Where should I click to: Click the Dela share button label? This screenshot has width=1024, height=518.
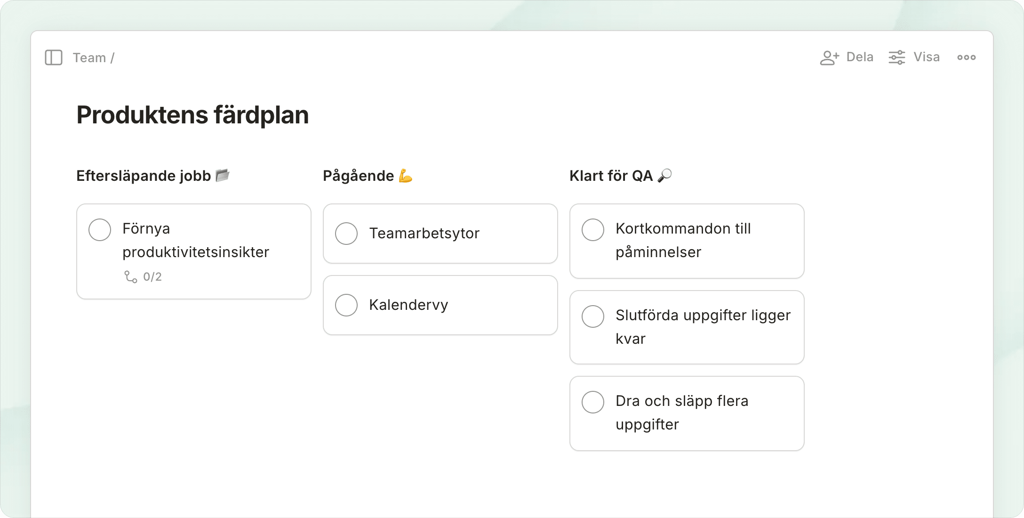click(x=860, y=57)
